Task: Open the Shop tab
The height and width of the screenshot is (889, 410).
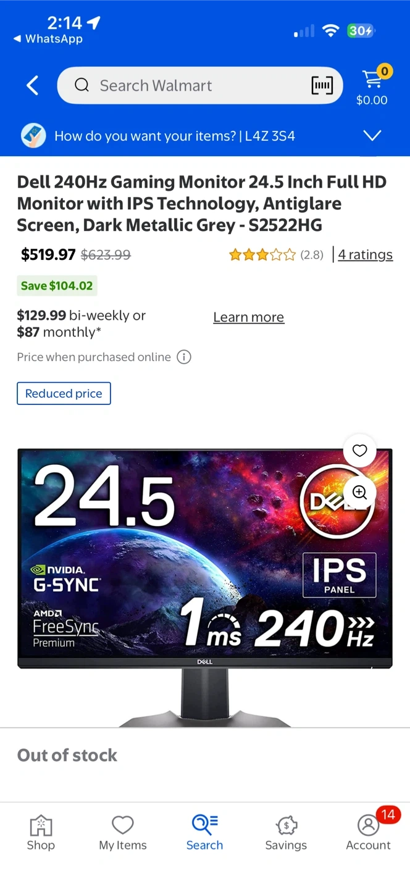Action: pos(41,833)
